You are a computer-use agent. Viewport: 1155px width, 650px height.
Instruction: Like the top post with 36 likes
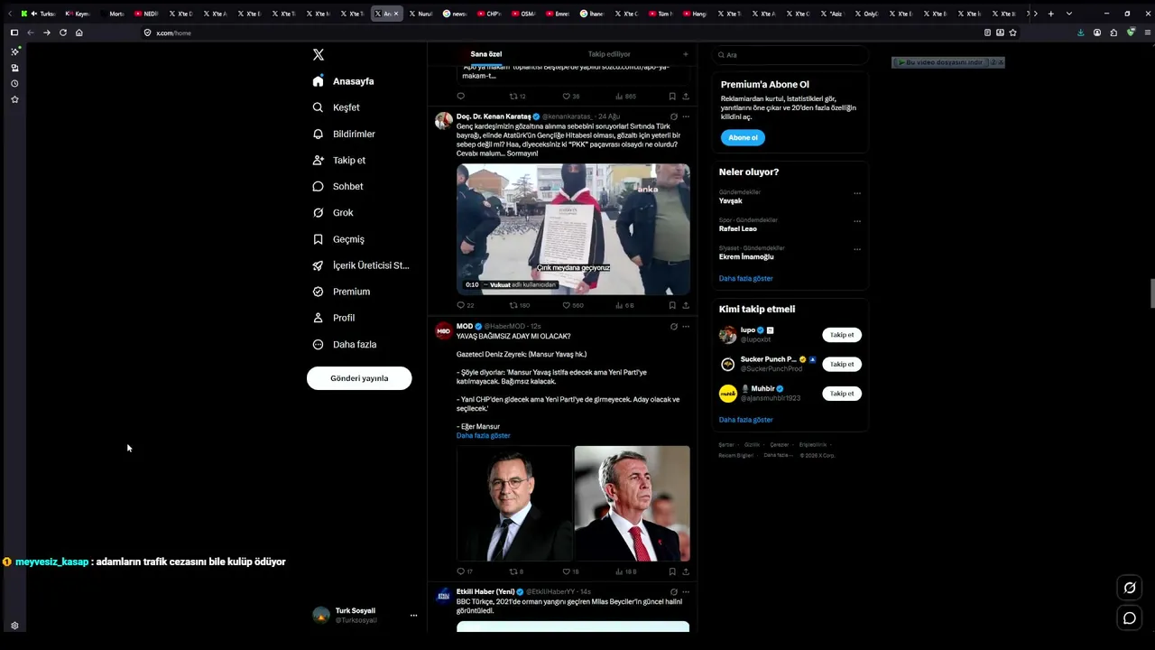point(566,97)
